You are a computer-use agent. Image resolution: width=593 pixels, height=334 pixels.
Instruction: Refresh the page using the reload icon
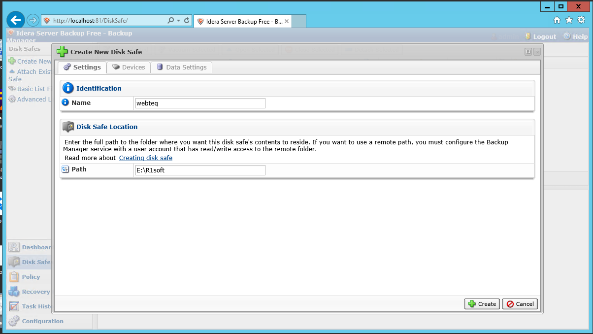click(187, 21)
